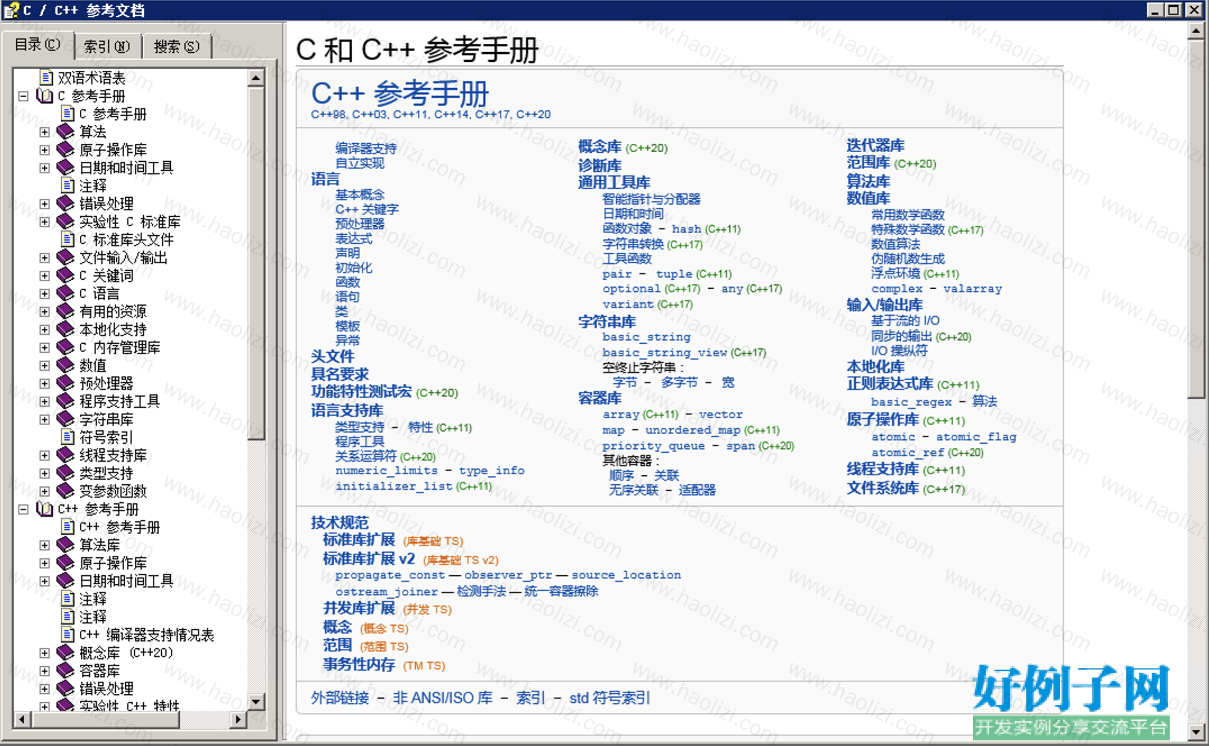Image resolution: width=1209 pixels, height=746 pixels.
Task: Click the book icon beside 类型支持
Action: click(66, 473)
